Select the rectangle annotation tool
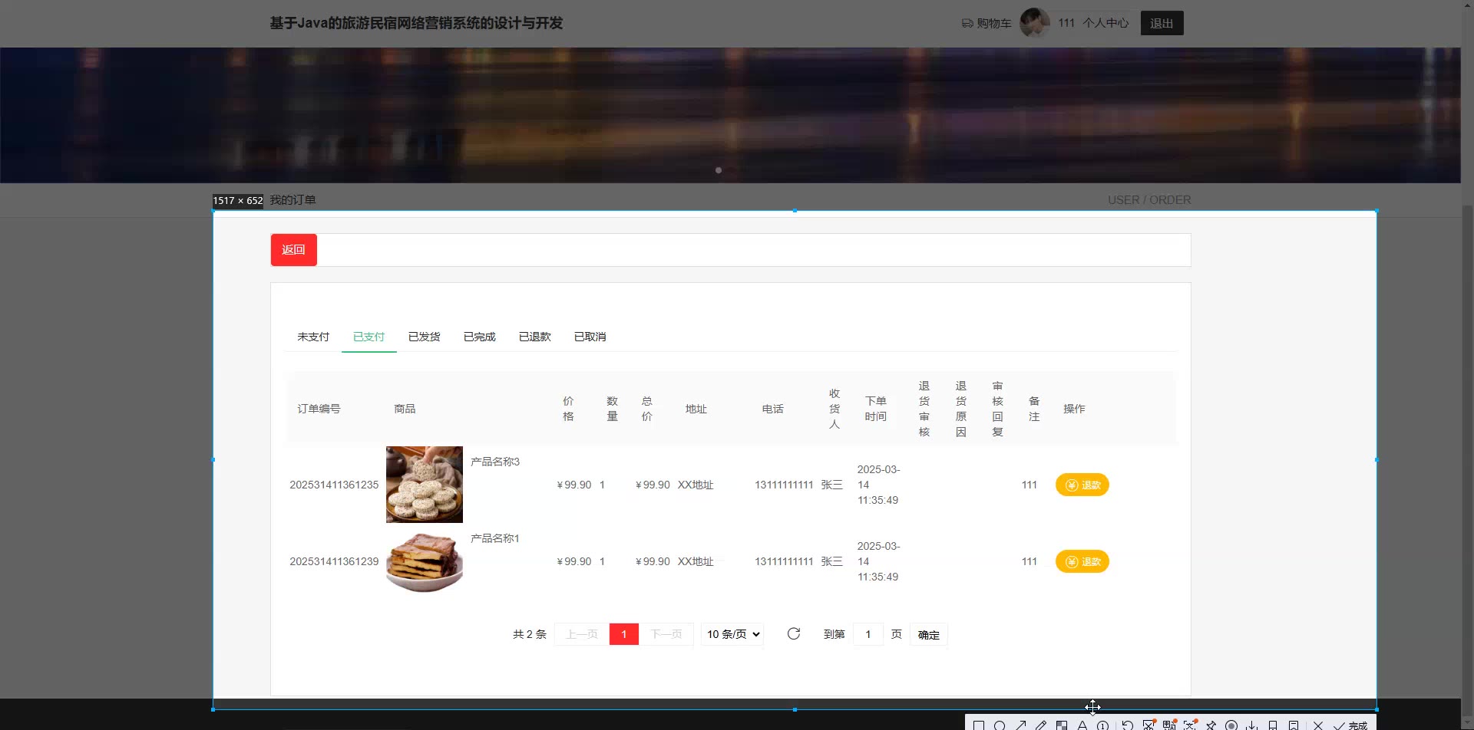The width and height of the screenshot is (1474, 730). pyautogui.click(x=978, y=725)
